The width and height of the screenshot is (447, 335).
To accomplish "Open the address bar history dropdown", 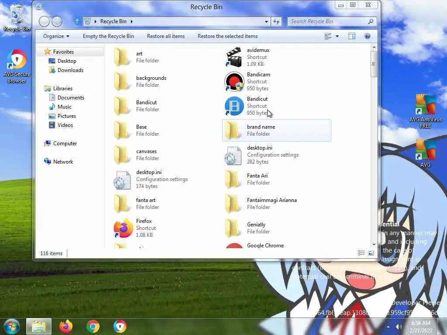I will tap(266, 21).
